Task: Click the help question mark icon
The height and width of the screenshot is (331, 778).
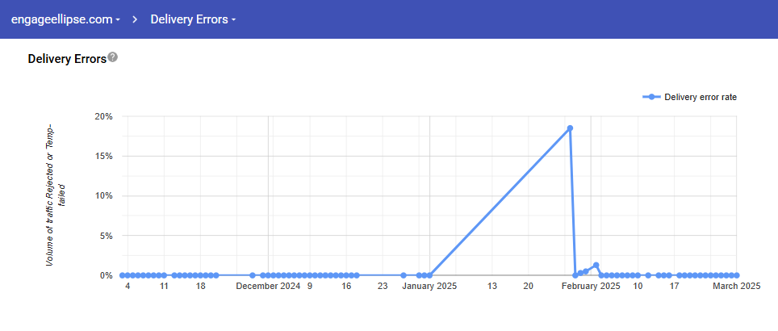Action: click(113, 57)
